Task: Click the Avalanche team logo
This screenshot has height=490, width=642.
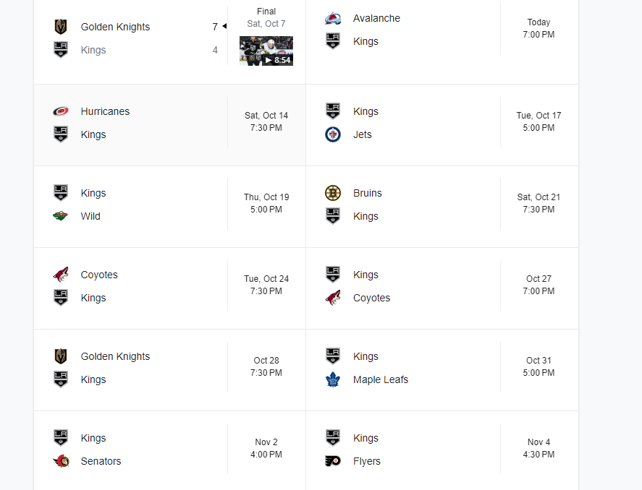Action: [x=333, y=18]
